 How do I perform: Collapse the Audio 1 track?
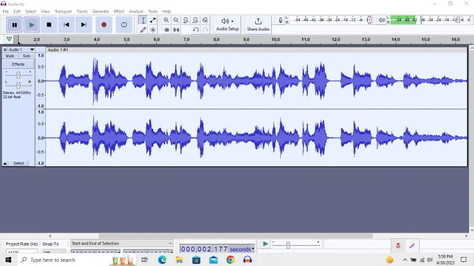[5, 164]
